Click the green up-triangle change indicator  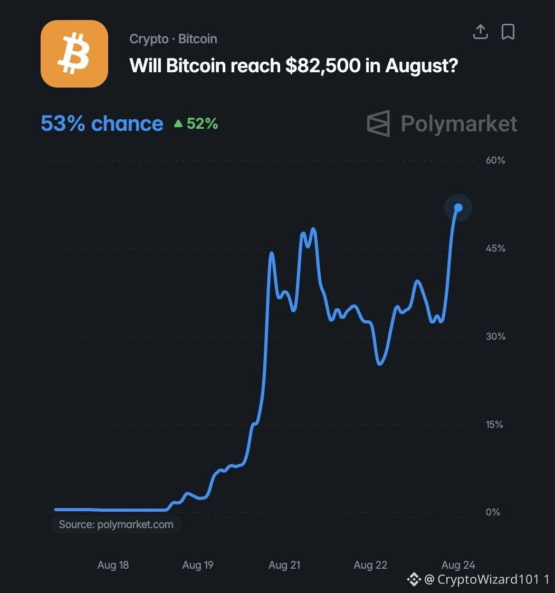coord(178,123)
